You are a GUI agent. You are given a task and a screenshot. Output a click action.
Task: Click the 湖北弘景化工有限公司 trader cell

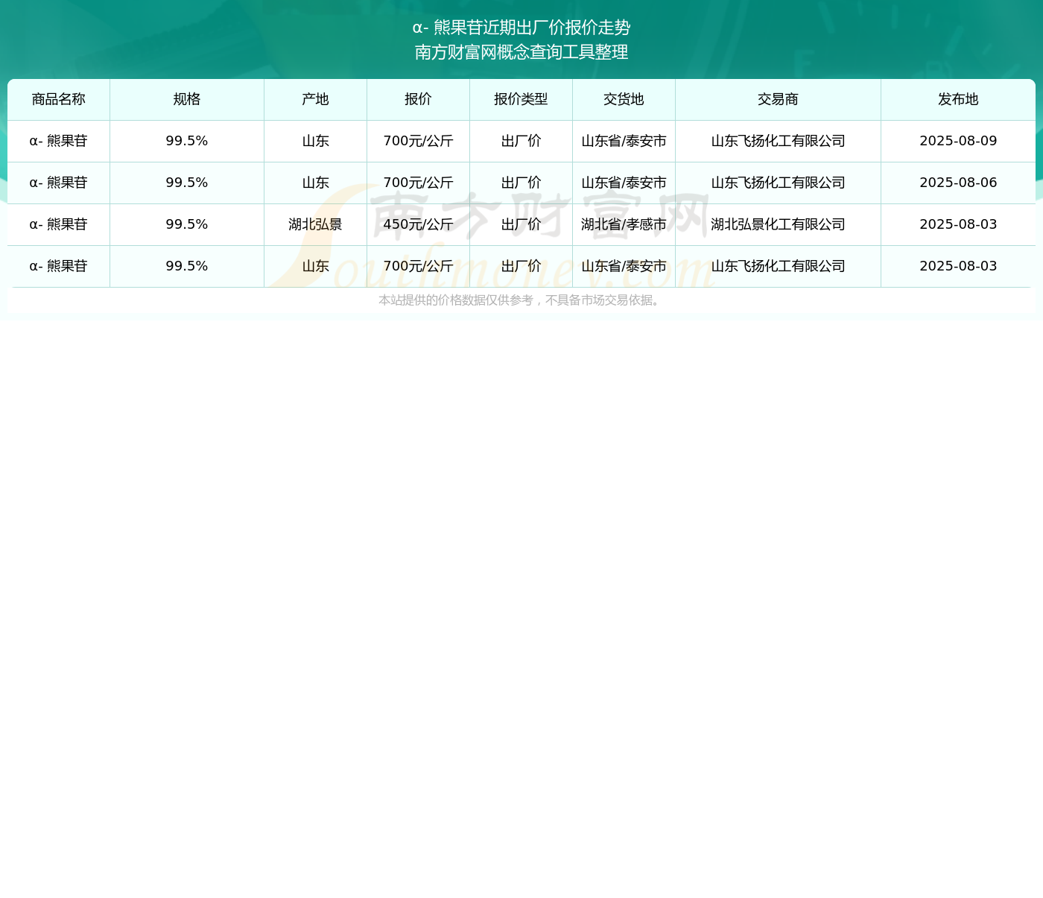tap(778, 224)
